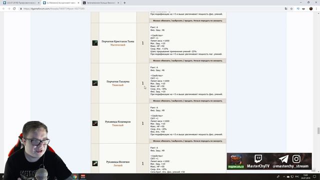
Task: Open the Chrome three-dot menu
Action: point(316,9)
